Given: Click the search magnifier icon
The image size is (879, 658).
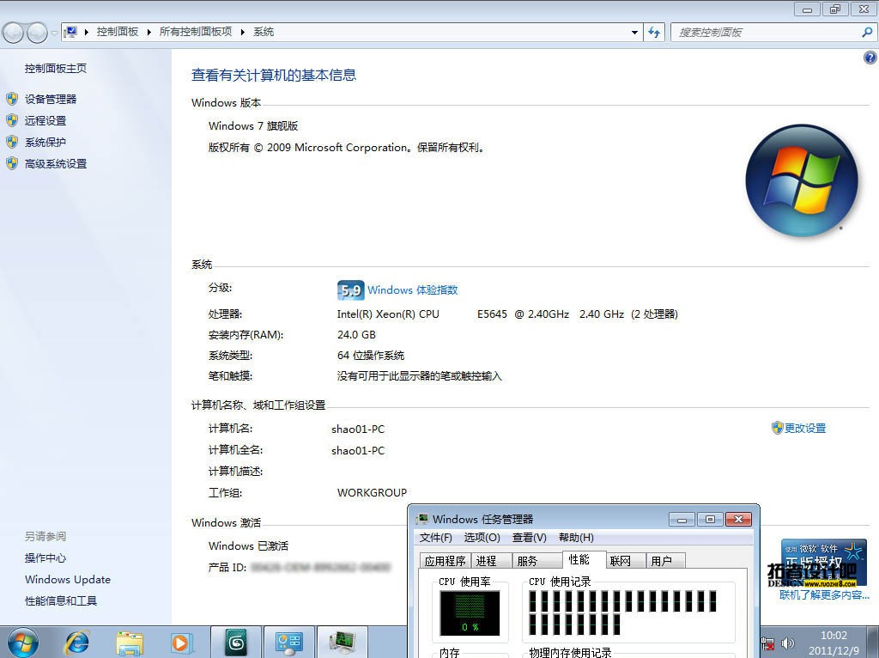Looking at the screenshot, I should click(867, 33).
